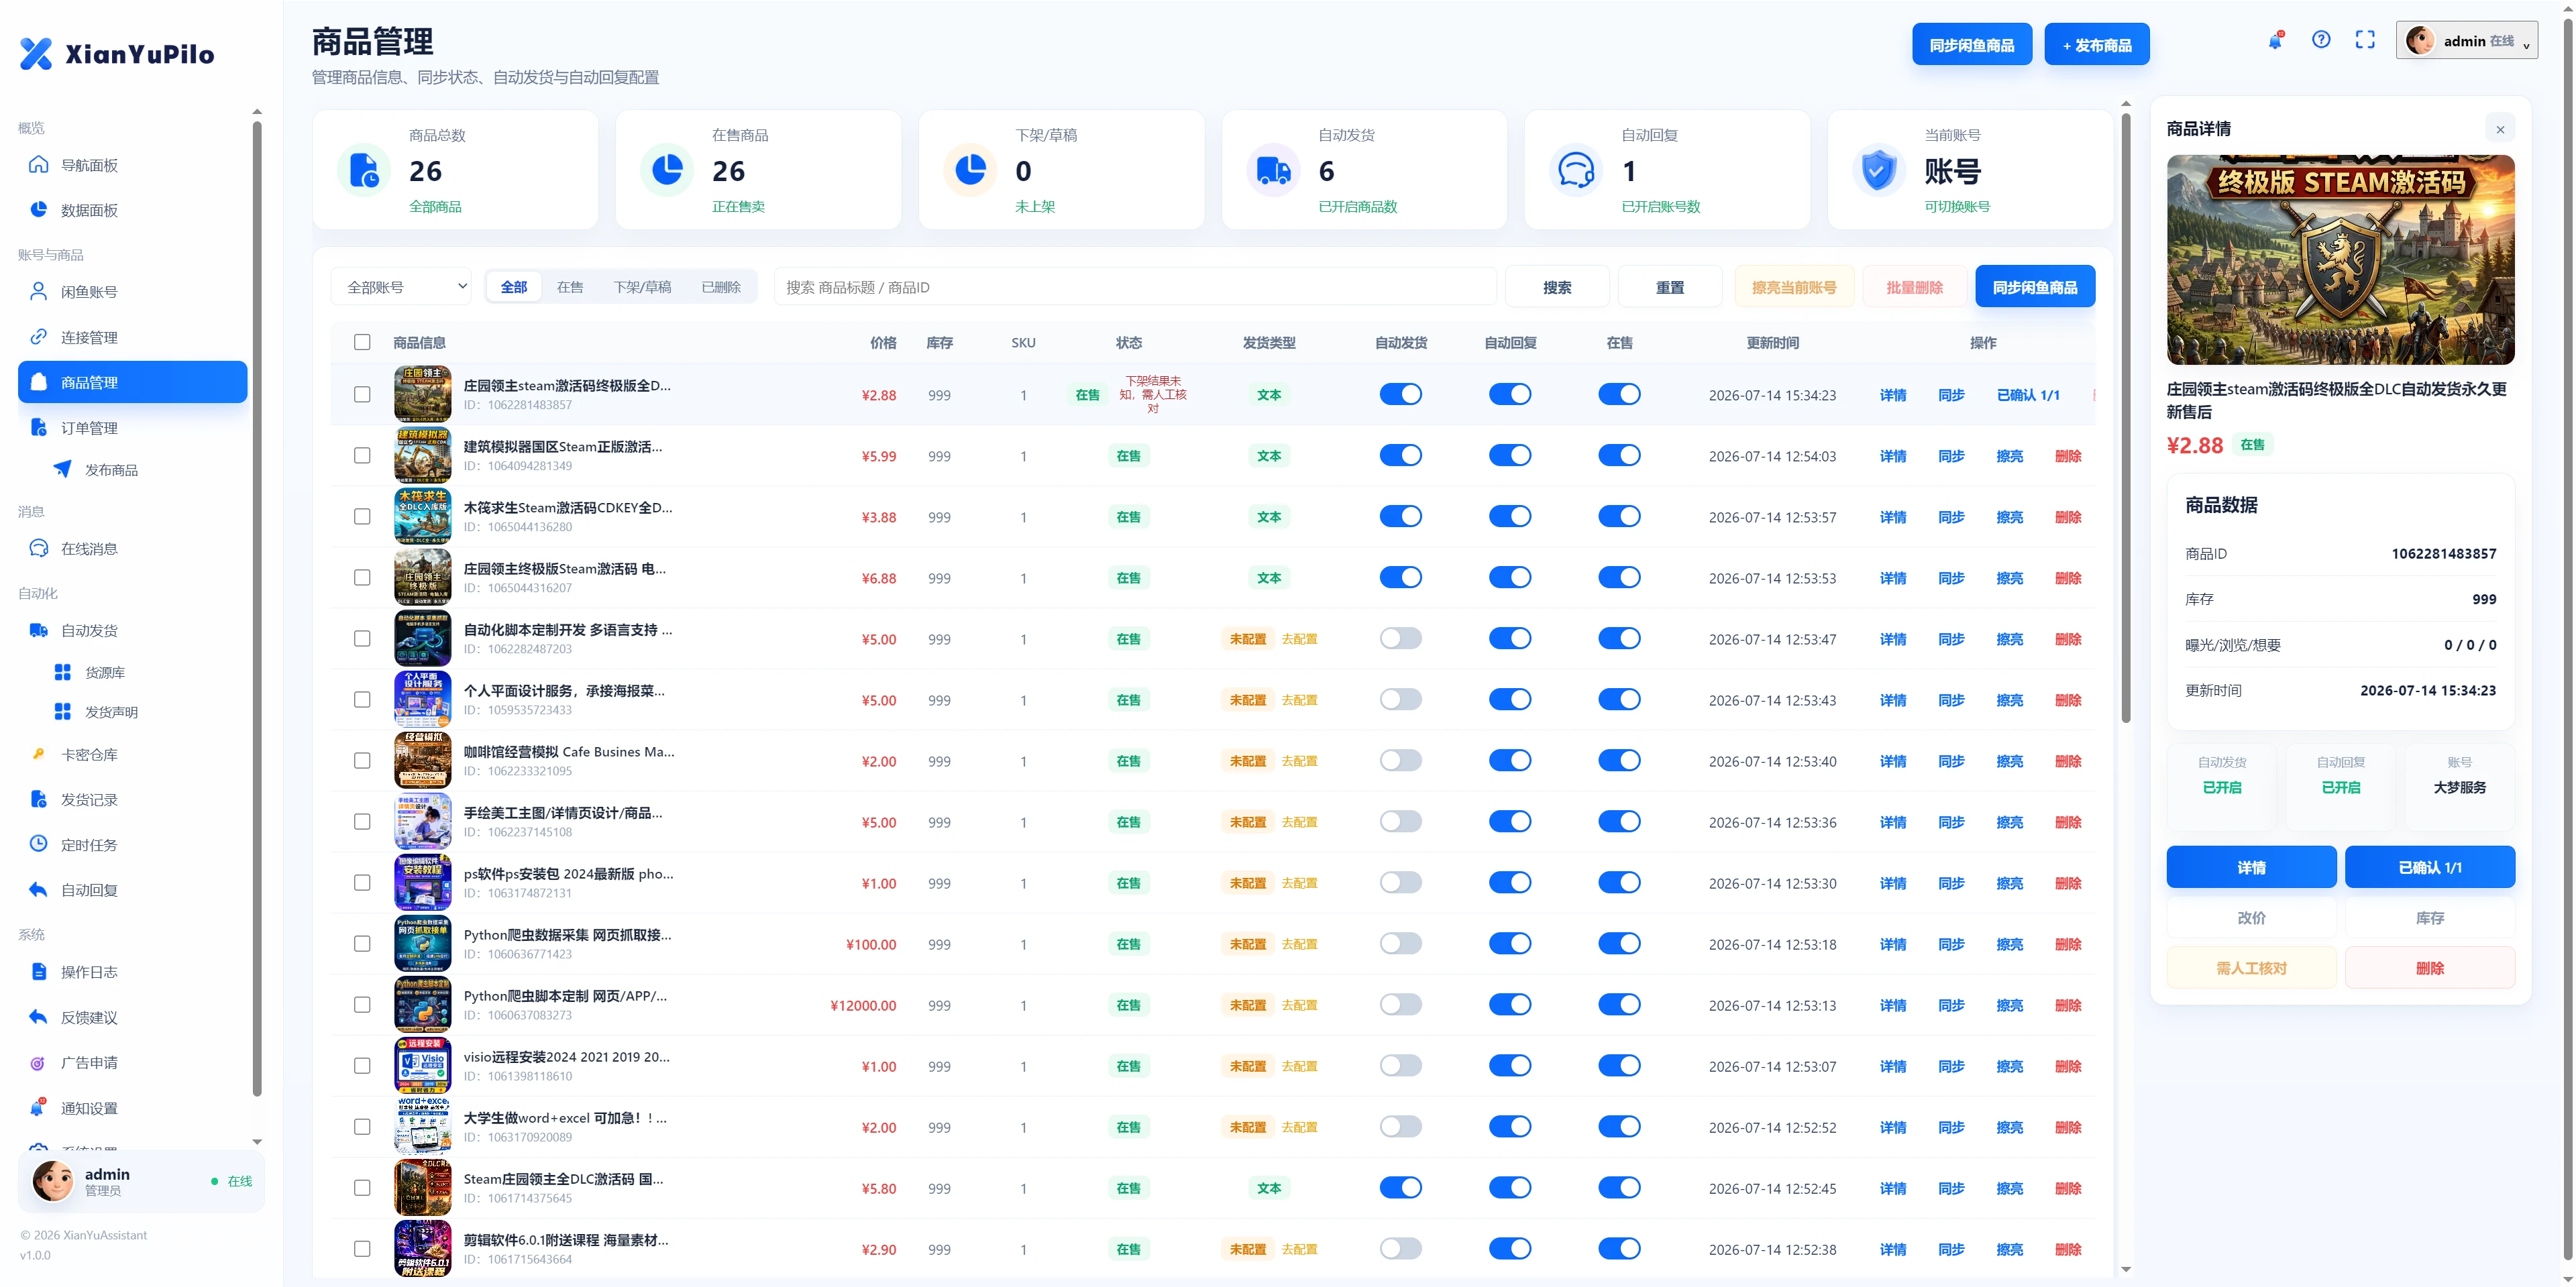
Task: Switch to the 已删除 filter tab
Action: 721,287
